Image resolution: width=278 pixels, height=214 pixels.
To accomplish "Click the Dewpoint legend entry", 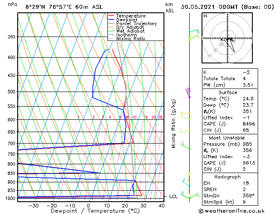I will [x=126, y=20].
